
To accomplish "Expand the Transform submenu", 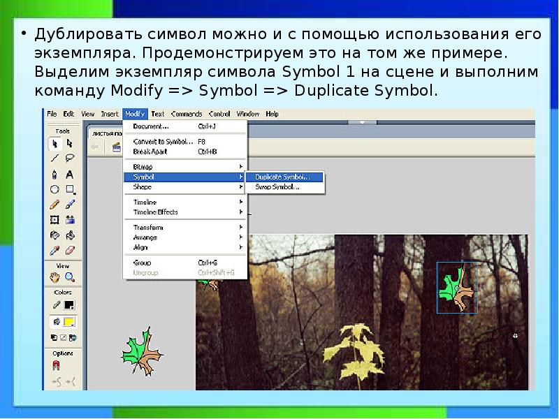I will click(148, 228).
